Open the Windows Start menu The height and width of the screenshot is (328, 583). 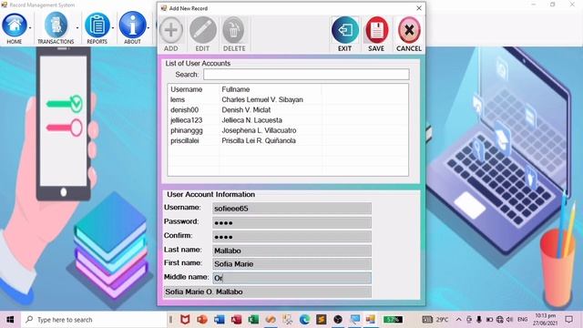coord(10,320)
